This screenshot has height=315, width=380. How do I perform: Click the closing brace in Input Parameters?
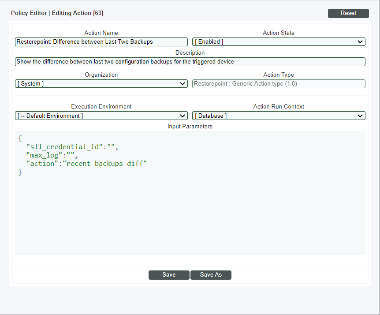click(x=20, y=172)
